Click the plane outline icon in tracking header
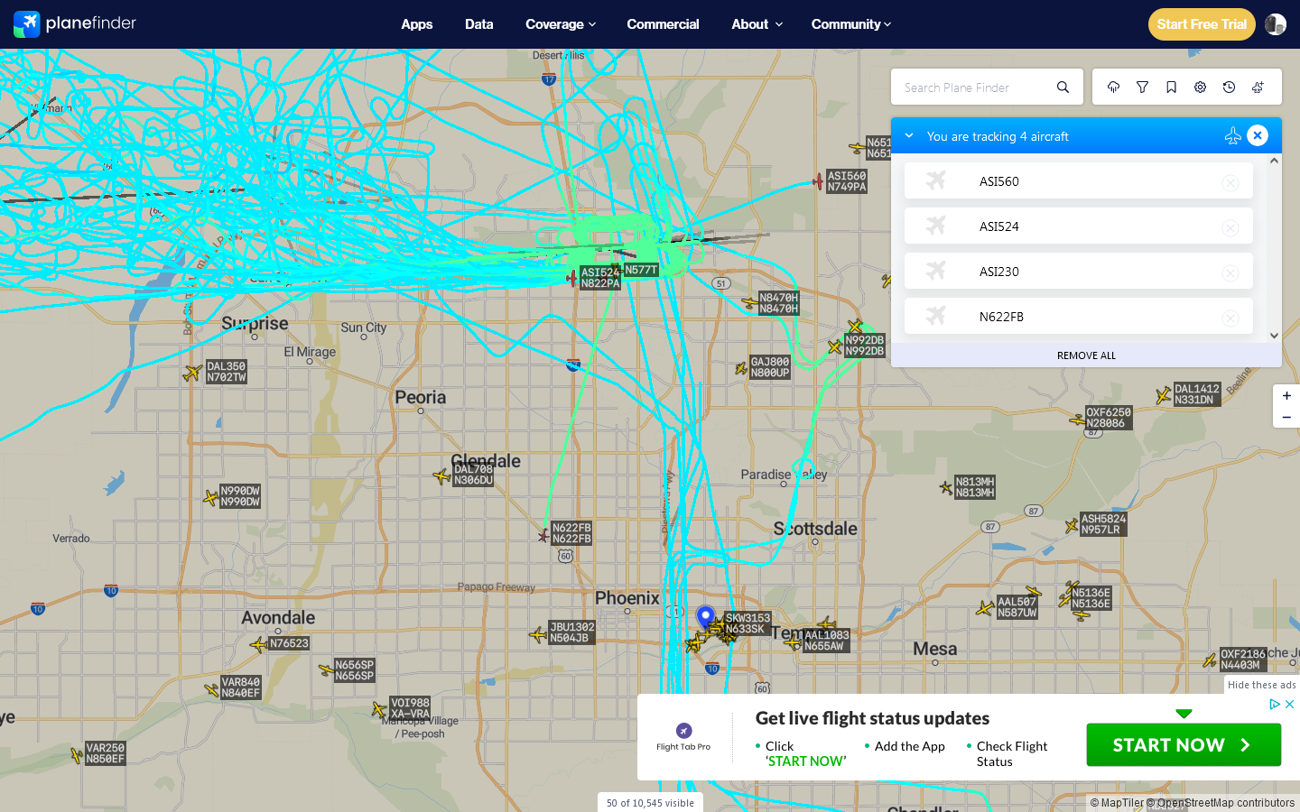Viewport: 1300px width, 812px height. coord(1233,135)
